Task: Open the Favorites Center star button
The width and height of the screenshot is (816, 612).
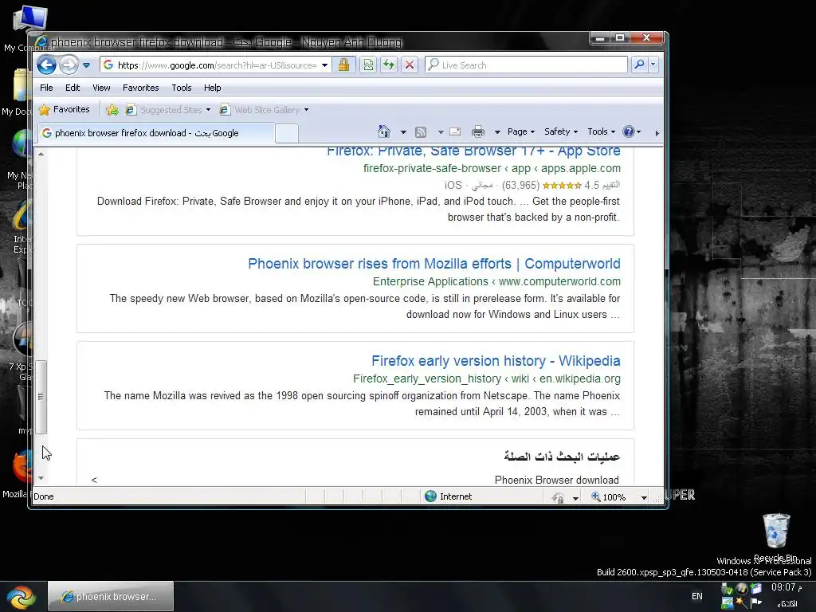Action: click(65, 109)
